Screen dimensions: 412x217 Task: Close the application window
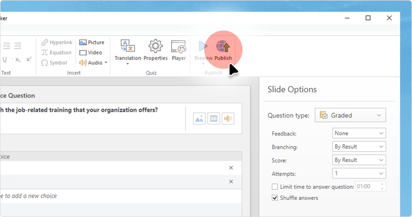click(389, 18)
